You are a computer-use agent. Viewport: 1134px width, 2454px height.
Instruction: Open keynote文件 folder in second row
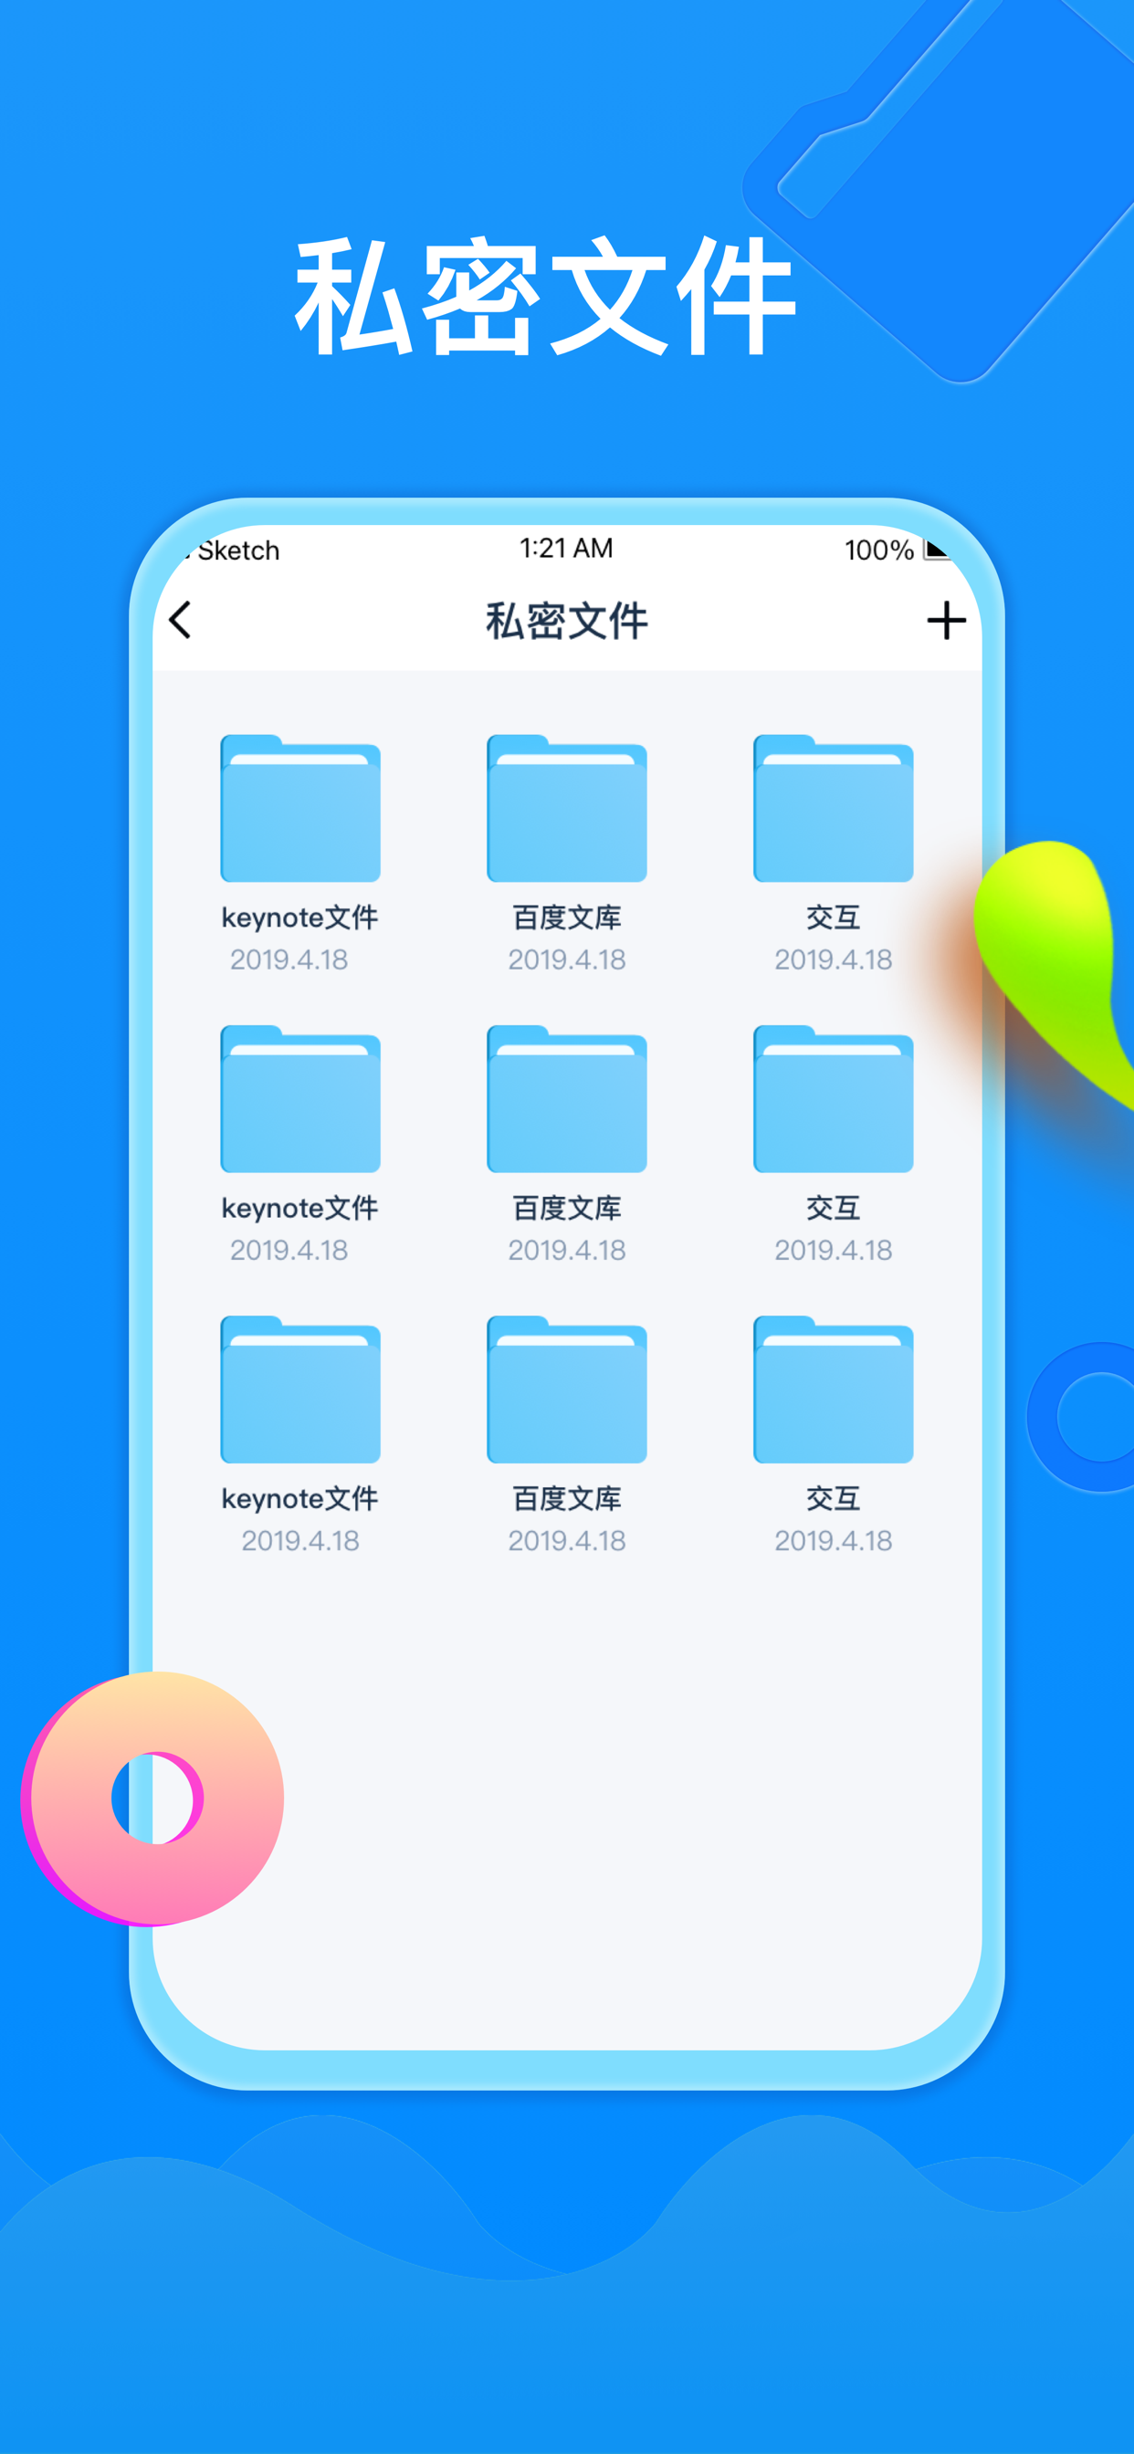click(300, 1098)
